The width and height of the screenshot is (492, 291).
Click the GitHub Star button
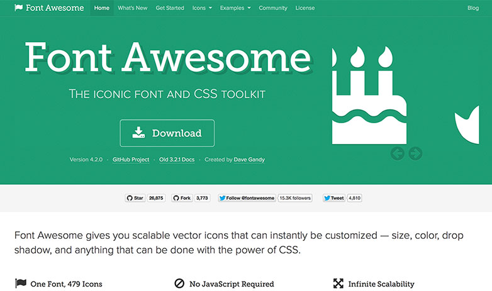tap(135, 198)
